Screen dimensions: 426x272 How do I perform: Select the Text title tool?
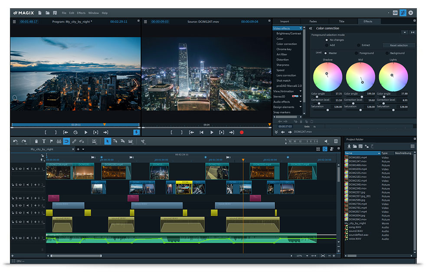click(44, 141)
